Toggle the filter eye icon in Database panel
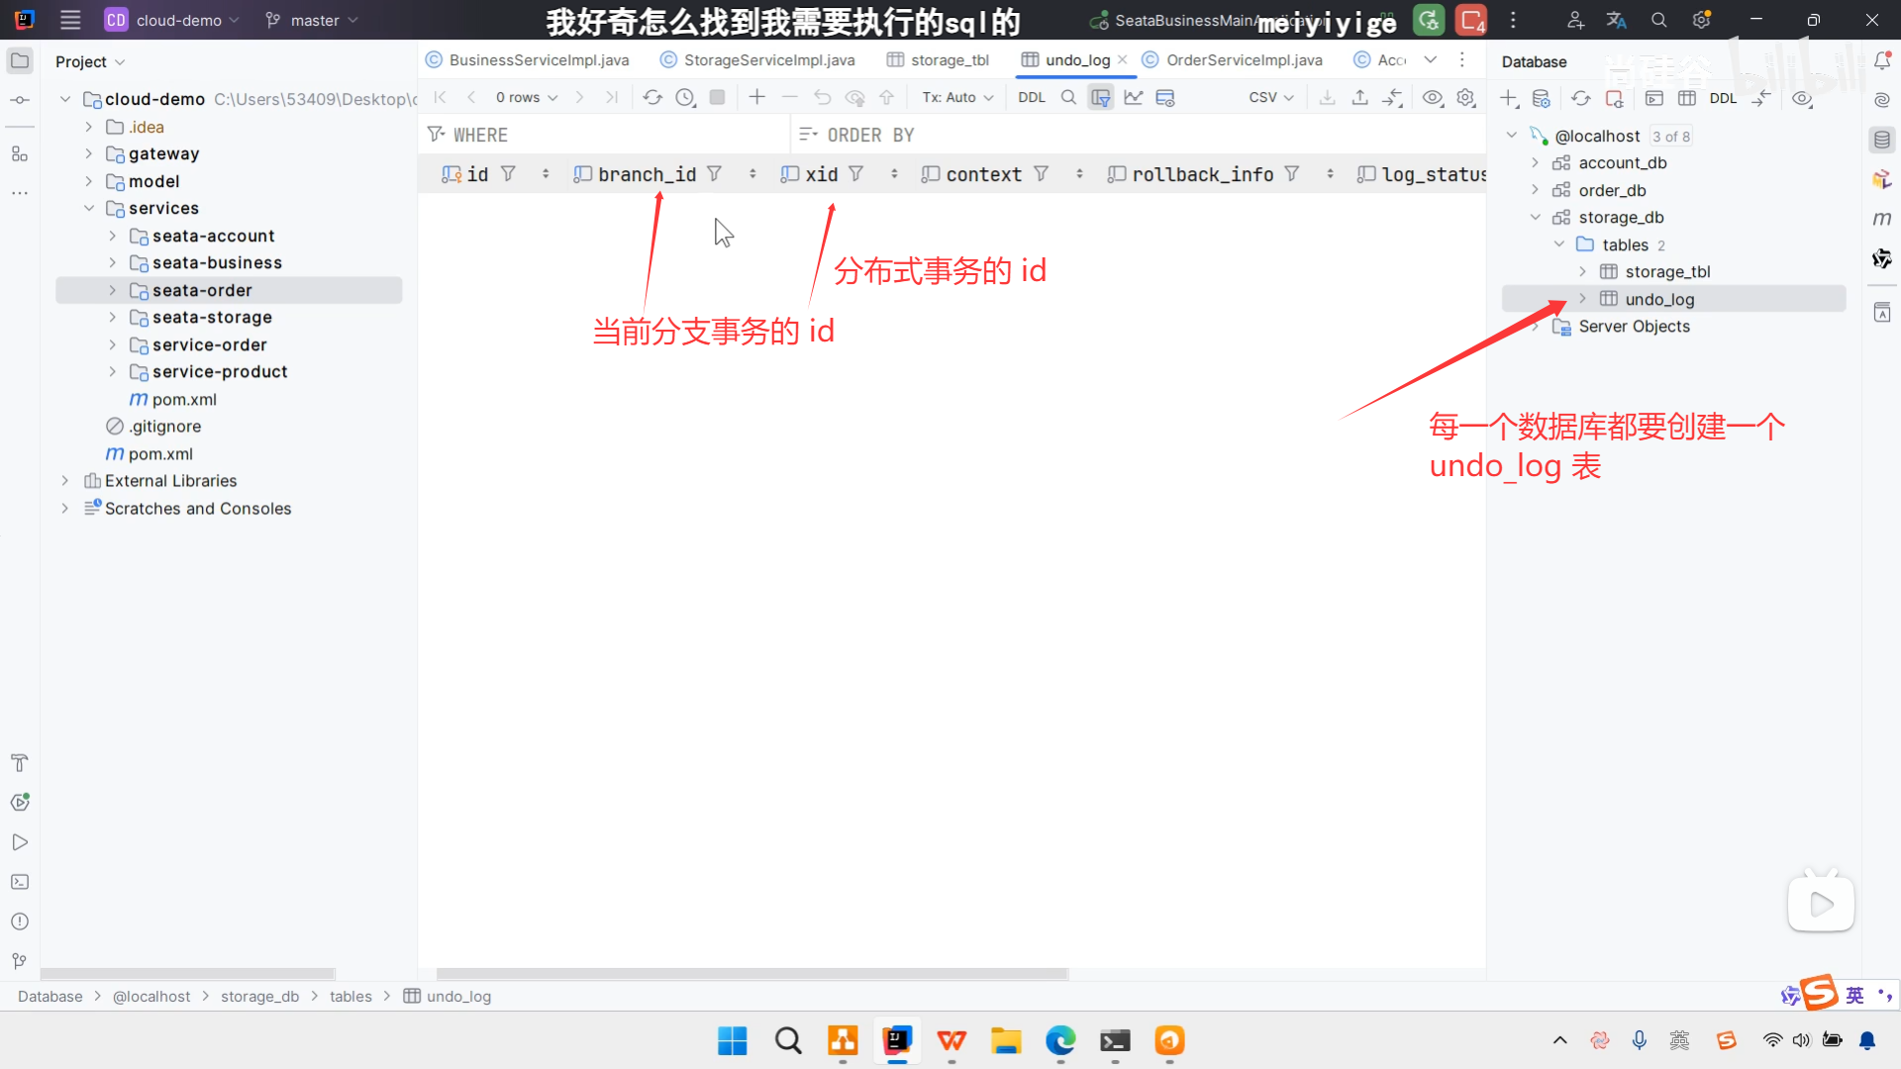The height and width of the screenshot is (1069, 1901). coord(1802,98)
